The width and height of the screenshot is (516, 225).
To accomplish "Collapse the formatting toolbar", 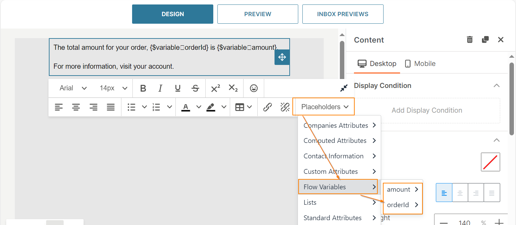I will coord(344,88).
